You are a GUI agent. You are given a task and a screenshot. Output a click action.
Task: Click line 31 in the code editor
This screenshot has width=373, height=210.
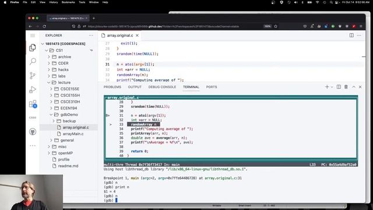click(x=135, y=64)
